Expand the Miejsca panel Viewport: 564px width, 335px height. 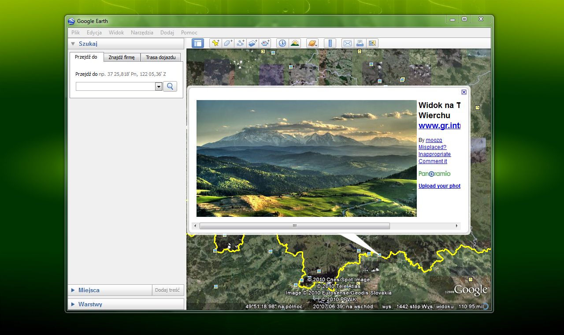[73, 290]
